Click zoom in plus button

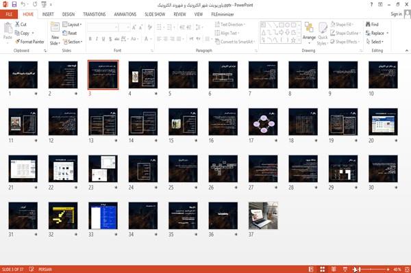(x=388, y=269)
